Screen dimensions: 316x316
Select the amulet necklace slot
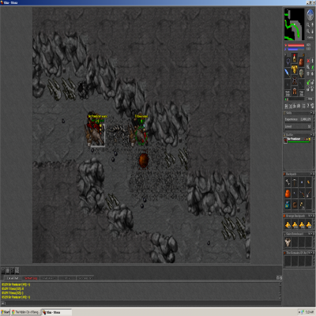click(288, 62)
